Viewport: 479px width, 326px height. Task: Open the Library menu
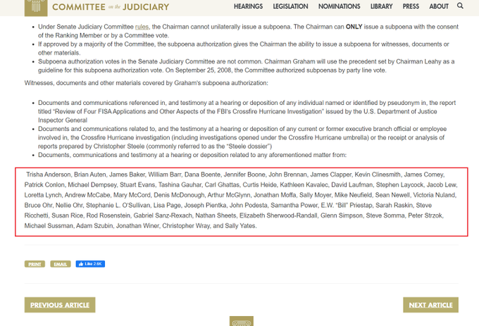point(381,6)
